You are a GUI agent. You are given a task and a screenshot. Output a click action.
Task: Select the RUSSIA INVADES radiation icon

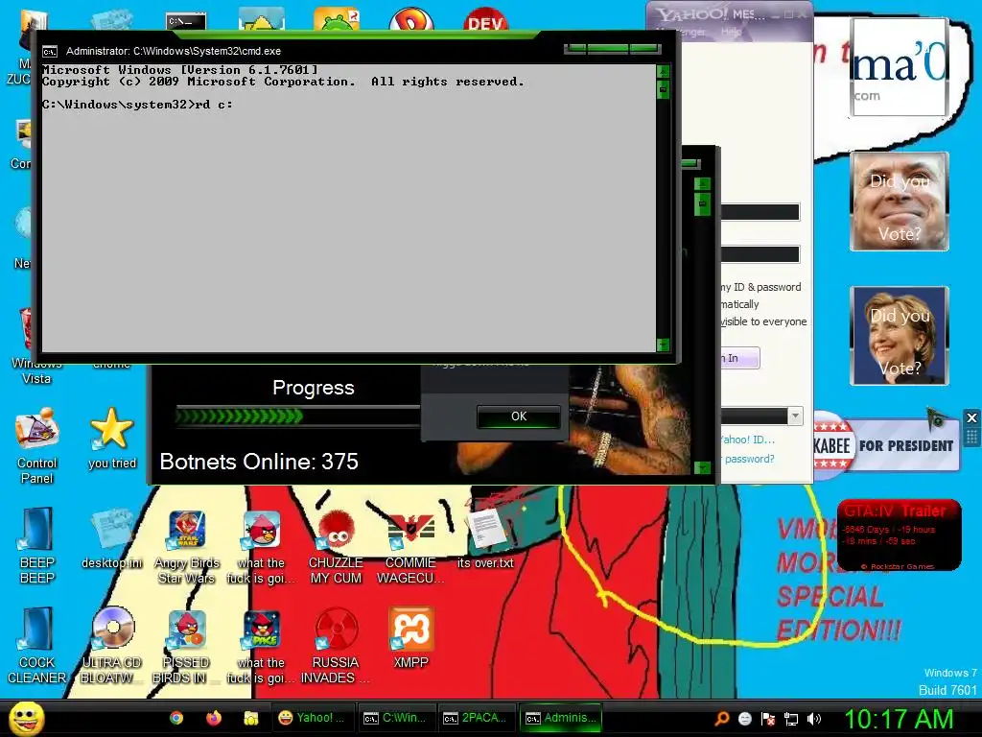(336, 646)
